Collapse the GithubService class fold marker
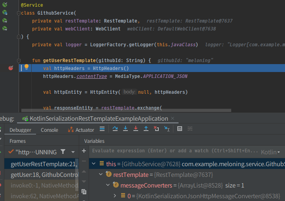This screenshot has height=201, width=285. click(x=19, y=13)
